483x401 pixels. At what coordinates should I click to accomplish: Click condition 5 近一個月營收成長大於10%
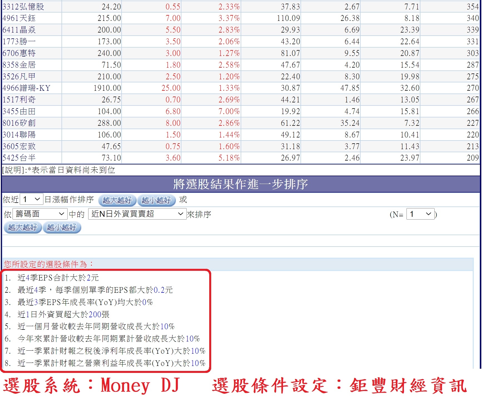[x=96, y=326]
